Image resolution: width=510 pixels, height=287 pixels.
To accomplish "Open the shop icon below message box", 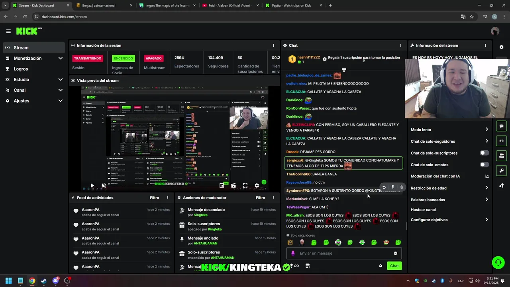I will (x=308, y=266).
